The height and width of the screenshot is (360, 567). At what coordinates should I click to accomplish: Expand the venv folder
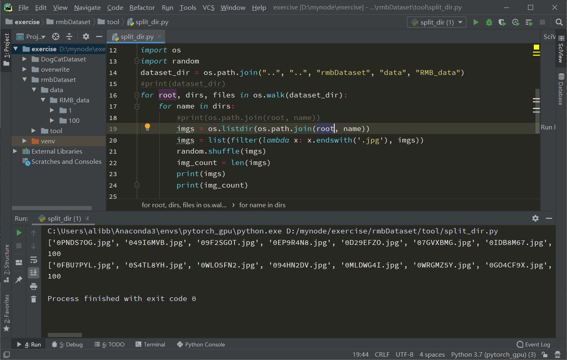pos(25,141)
